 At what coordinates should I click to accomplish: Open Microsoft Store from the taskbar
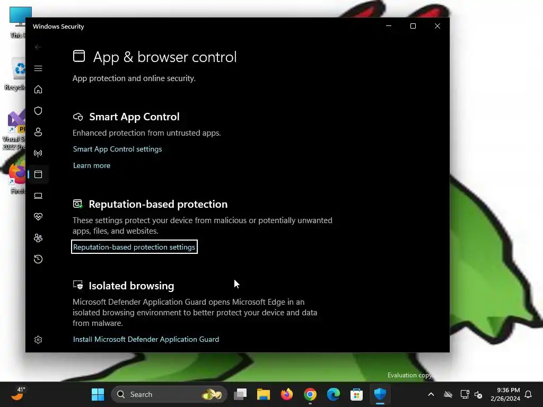tap(356, 394)
